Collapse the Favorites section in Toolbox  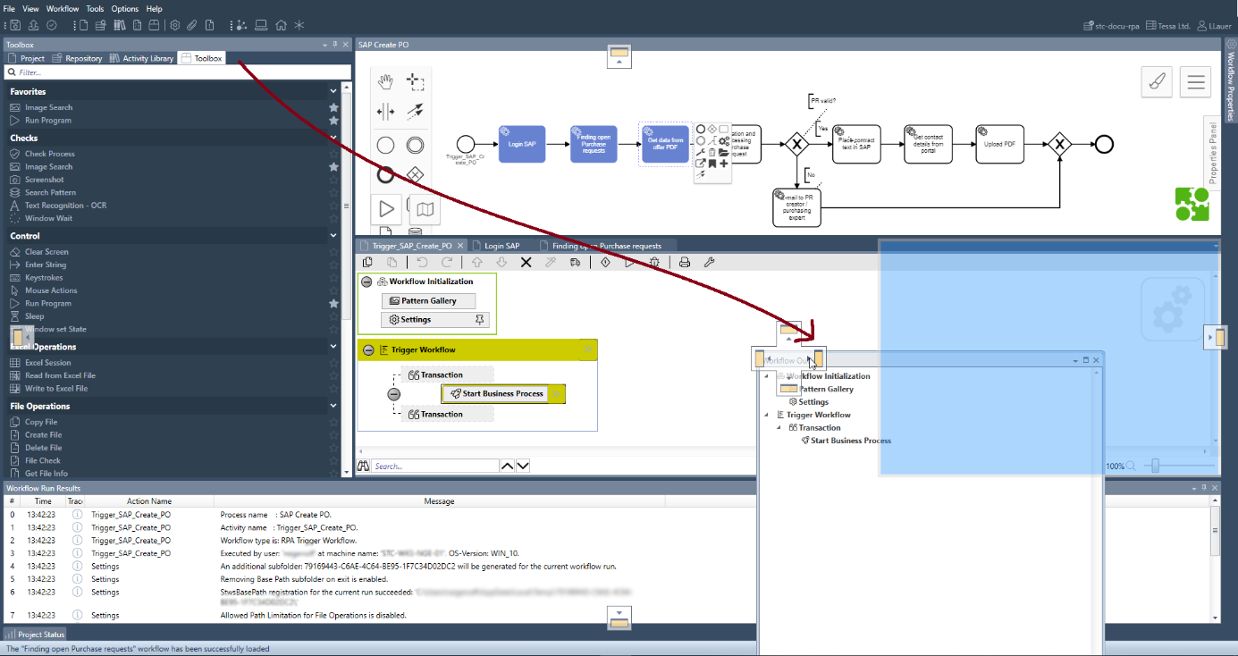tap(333, 91)
